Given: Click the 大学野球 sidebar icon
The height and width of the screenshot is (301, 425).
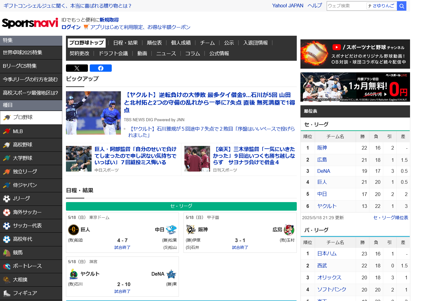Looking at the screenshot, I should 7,158.
